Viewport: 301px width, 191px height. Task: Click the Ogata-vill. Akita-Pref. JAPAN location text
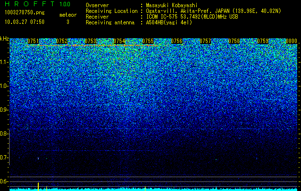pos(213,11)
